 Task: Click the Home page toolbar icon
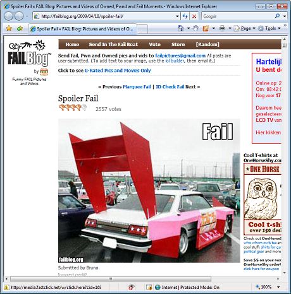tap(180, 28)
